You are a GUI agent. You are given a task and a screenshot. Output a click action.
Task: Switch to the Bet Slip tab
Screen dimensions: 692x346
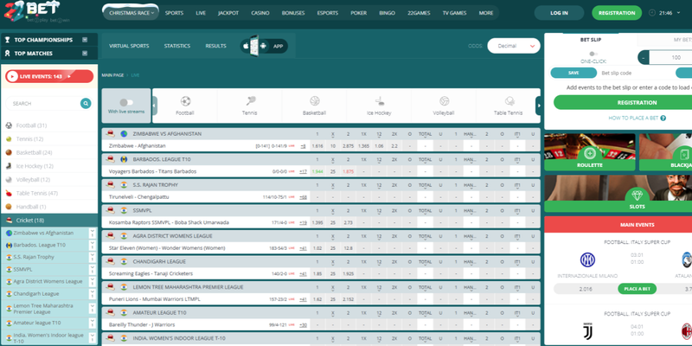[591, 40]
